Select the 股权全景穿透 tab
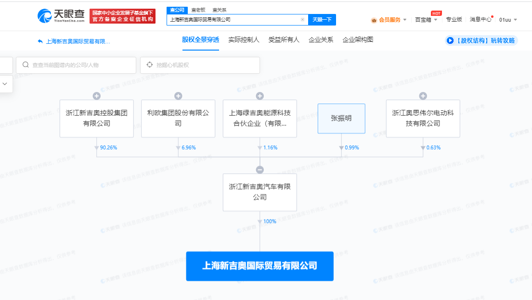The width and height of the screenshot is (532, 300). point(200,40)
